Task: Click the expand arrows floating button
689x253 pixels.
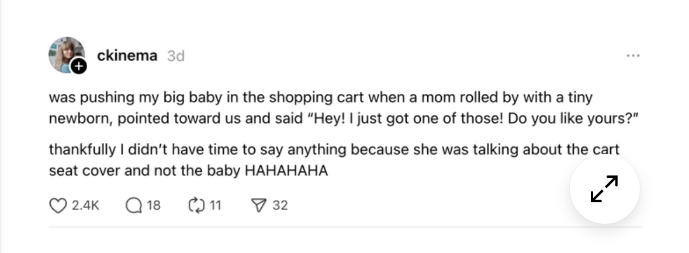Action: tap(604, 189)
